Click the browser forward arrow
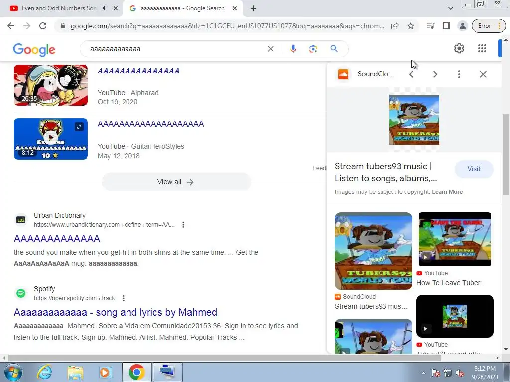510x382 pixels. [27, 26]
